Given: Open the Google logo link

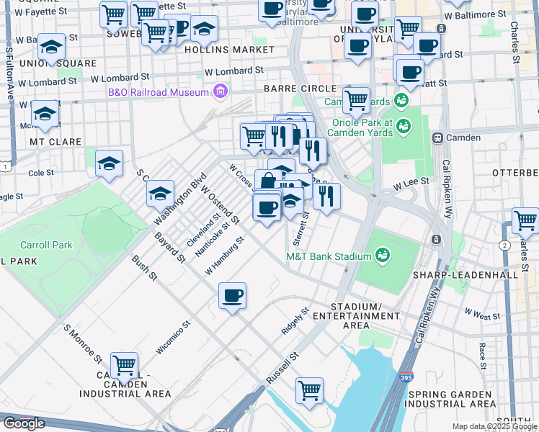Looking at the screenshot, I should coord(24,423).
